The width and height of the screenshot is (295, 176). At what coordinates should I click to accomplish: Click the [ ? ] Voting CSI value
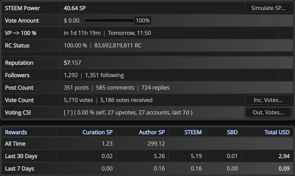tap(68, 112)
